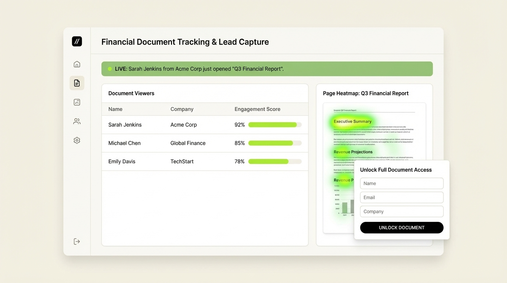Click the LIVE notification banner about Sarah Jenkins
The image size is (507, 283).
pos(267,69)
